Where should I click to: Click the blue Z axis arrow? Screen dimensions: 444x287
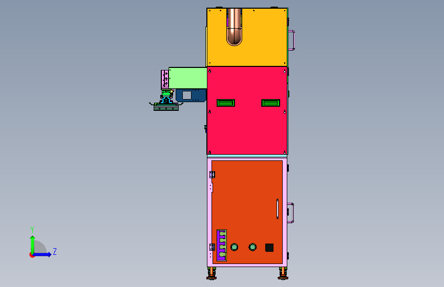[43, 254]
